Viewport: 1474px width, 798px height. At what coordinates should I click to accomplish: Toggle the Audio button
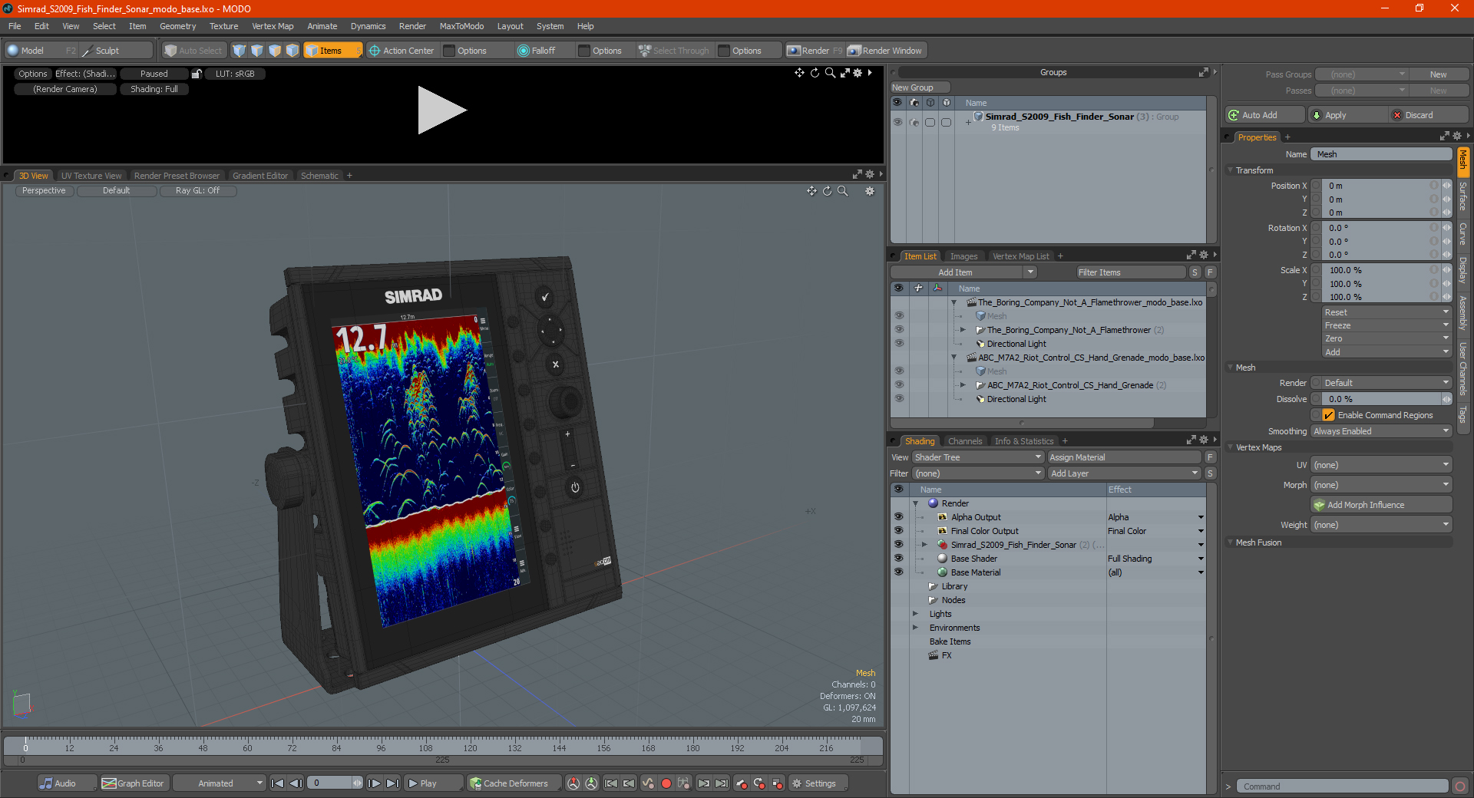click(x=66, y=783)
